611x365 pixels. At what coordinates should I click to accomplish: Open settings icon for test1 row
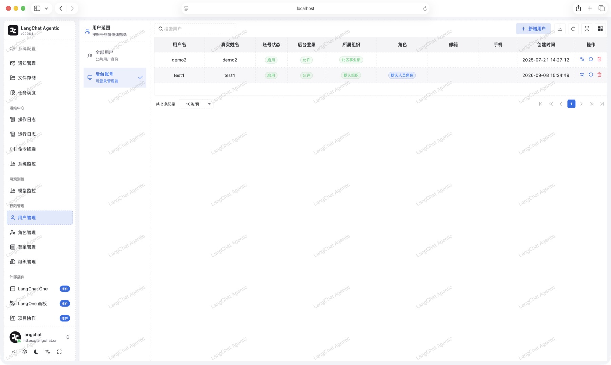point(582,75)
